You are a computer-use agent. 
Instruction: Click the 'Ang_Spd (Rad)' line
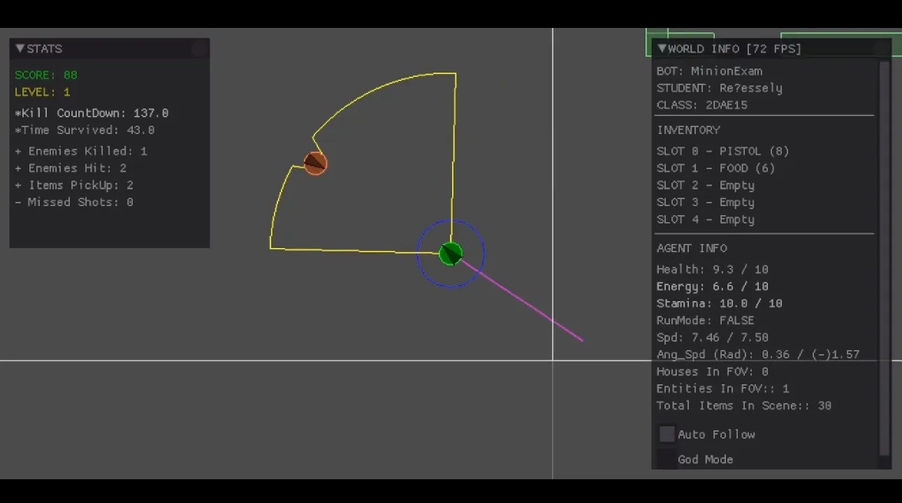[x=758, y=355]
